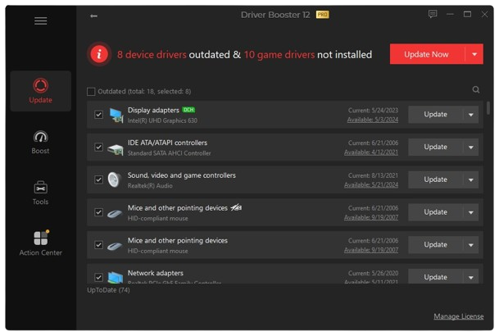Update the Standard SATA AHCI Controller driver
499x336 pixels.
[x=435, y=147]
